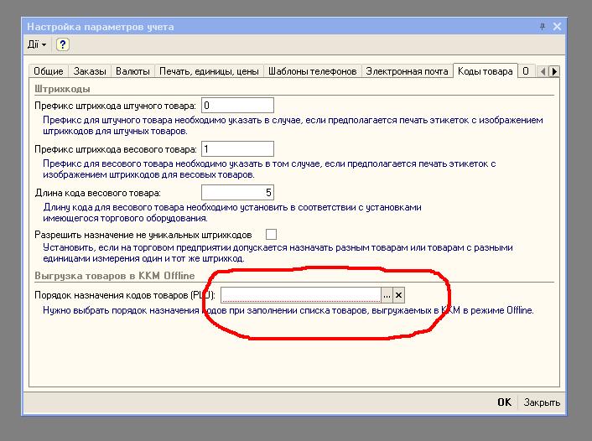The width and height of the screenshot is (592, 441).
Task: Click the Закрыть button
Action: click(542, 402)
